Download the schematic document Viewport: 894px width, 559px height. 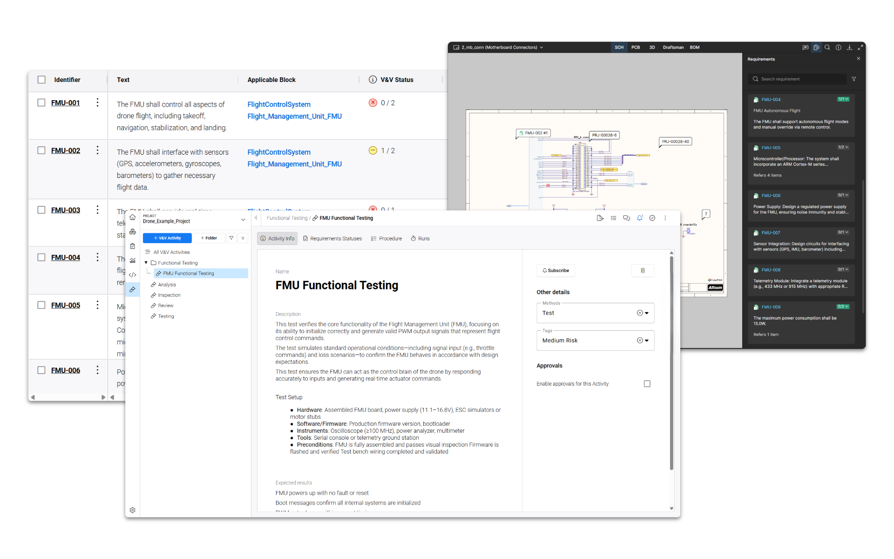pos(850,47)
